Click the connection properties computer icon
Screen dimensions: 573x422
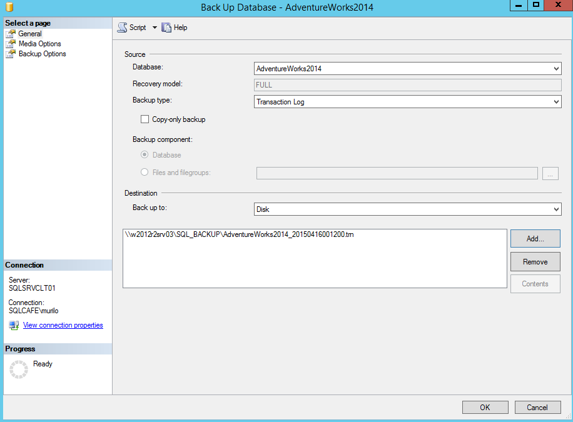coord(14,325)
